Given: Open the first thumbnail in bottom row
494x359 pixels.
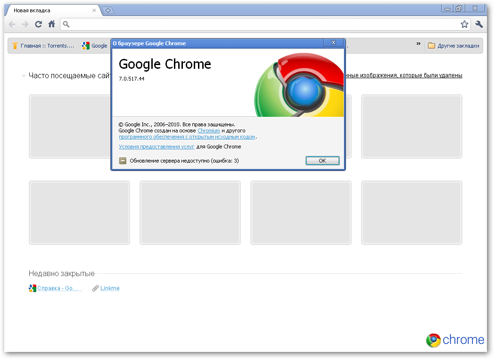Looking at the screenshot, I should (79, 212).
